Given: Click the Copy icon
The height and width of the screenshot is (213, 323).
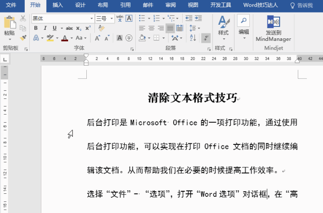Looking at the screenshot, I should pyautogui.click(x=23, y=28).
